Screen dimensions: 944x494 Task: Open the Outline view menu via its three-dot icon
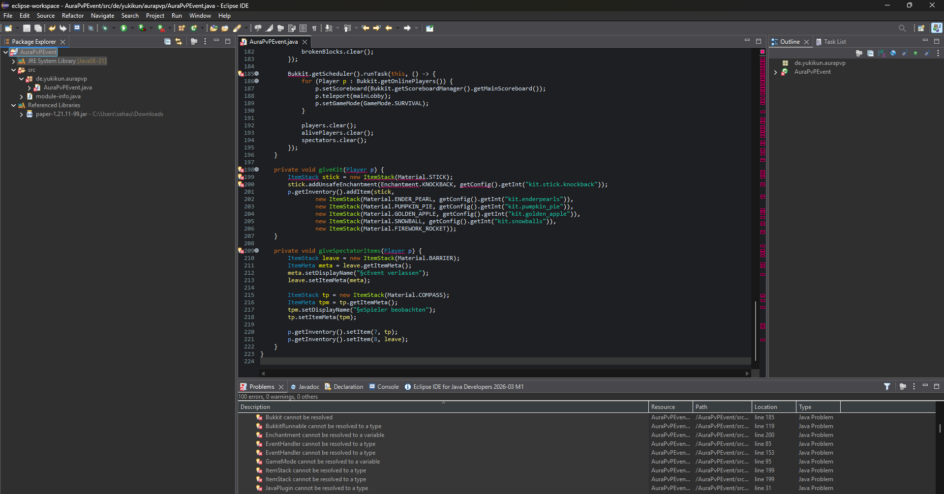click(x=939, y=53)
